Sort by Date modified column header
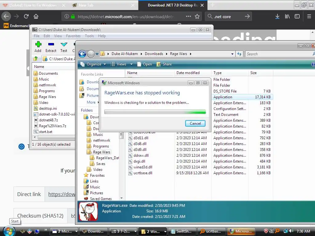The width and height of the screenshot is (315, 236). click(x=193, y=73)
